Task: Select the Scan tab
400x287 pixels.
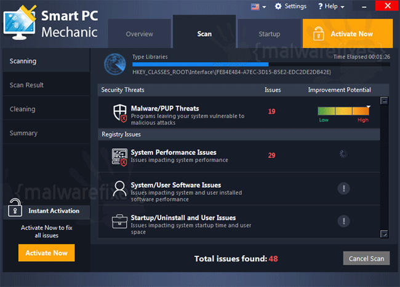Action: click(x=204, y=32)
